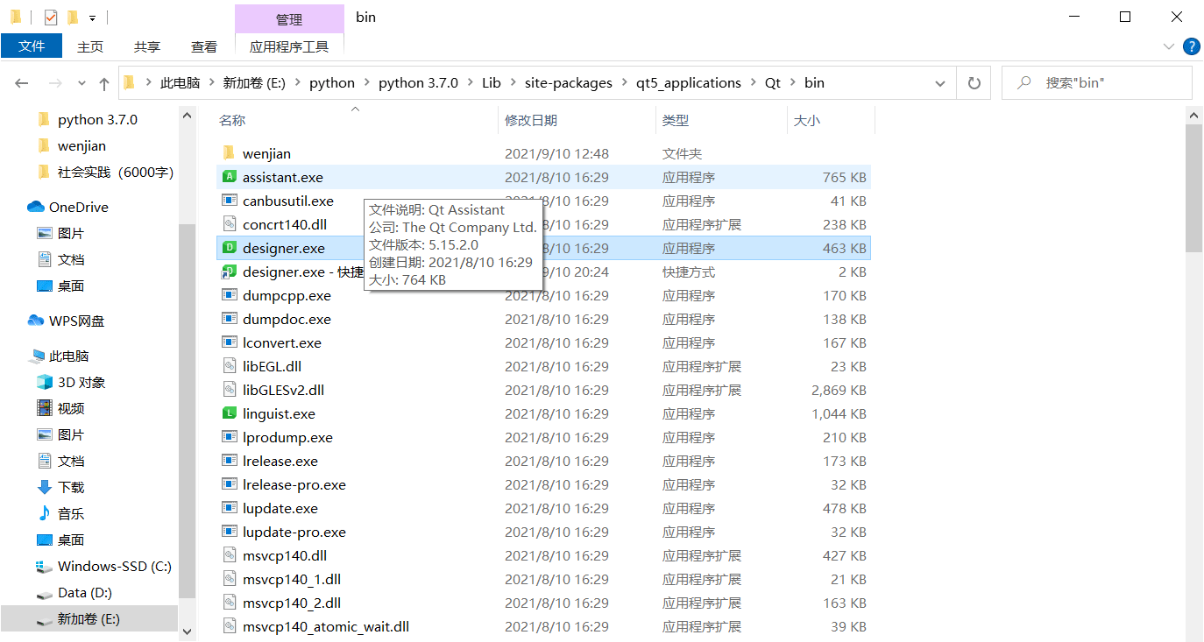The width and height of the screenshot is (1204, 642).
Task: Switch to the 查看 ribbon tab
Action: (x=204, y=46)
